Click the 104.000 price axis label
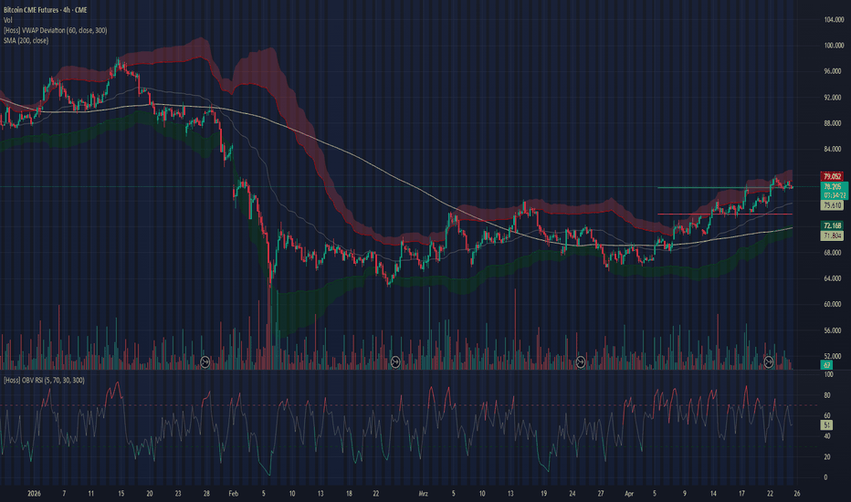851x502 pixels. 834,19
